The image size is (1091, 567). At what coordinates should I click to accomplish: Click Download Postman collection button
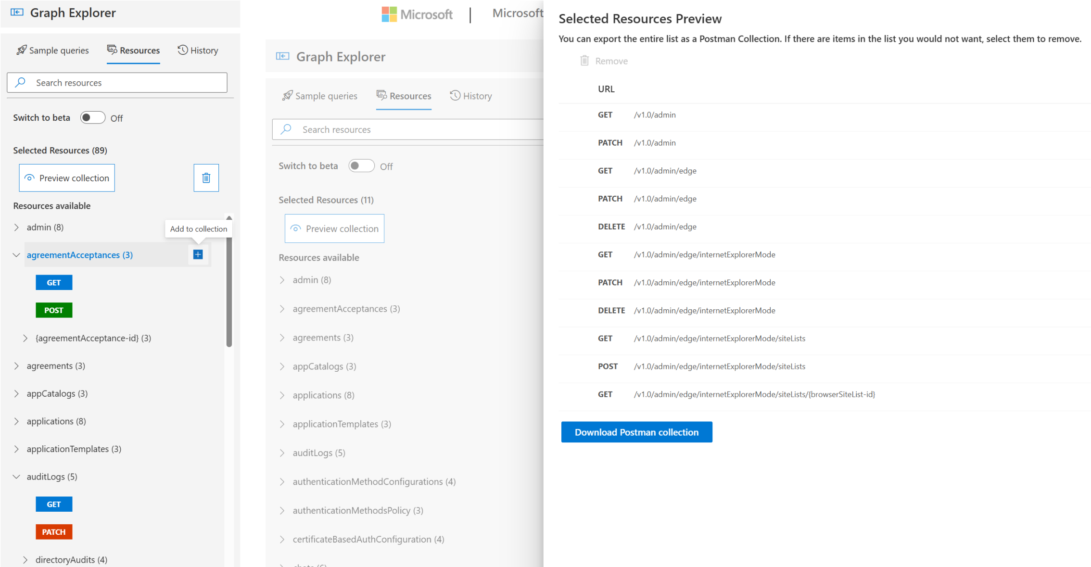point(637,432)
